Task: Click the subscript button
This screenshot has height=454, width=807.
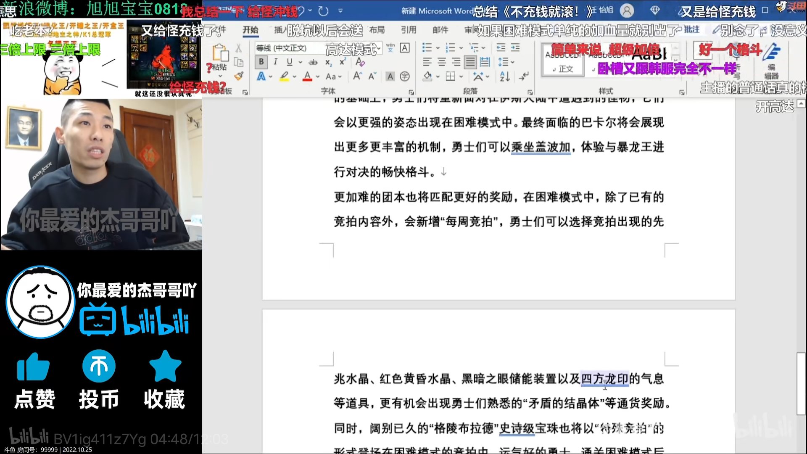Action: (328, 62)
